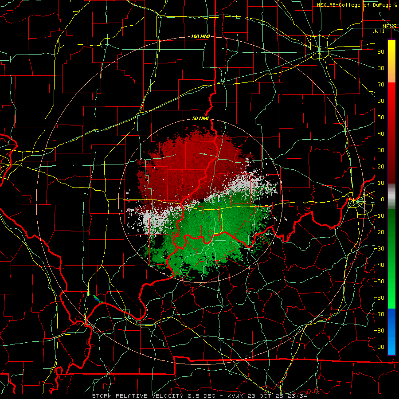
Task: Select the gray zero-velocity segment of the scale
Action: point(391,196)
